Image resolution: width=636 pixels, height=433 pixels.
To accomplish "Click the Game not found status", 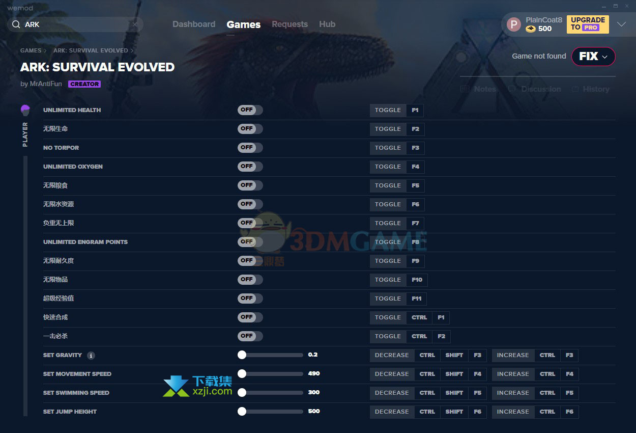I will 539,57.
